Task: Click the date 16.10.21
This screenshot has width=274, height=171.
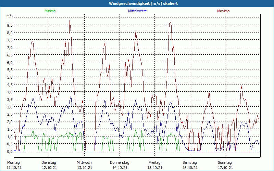Action: pyautogui.click(x=190, y=168)
